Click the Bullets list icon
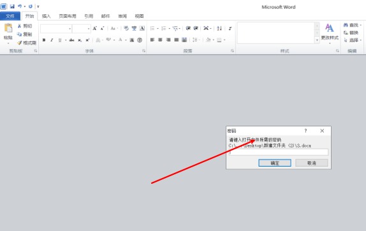Viewport: 366px width, 231px height. pyautogui.click(x=152, y=29)
